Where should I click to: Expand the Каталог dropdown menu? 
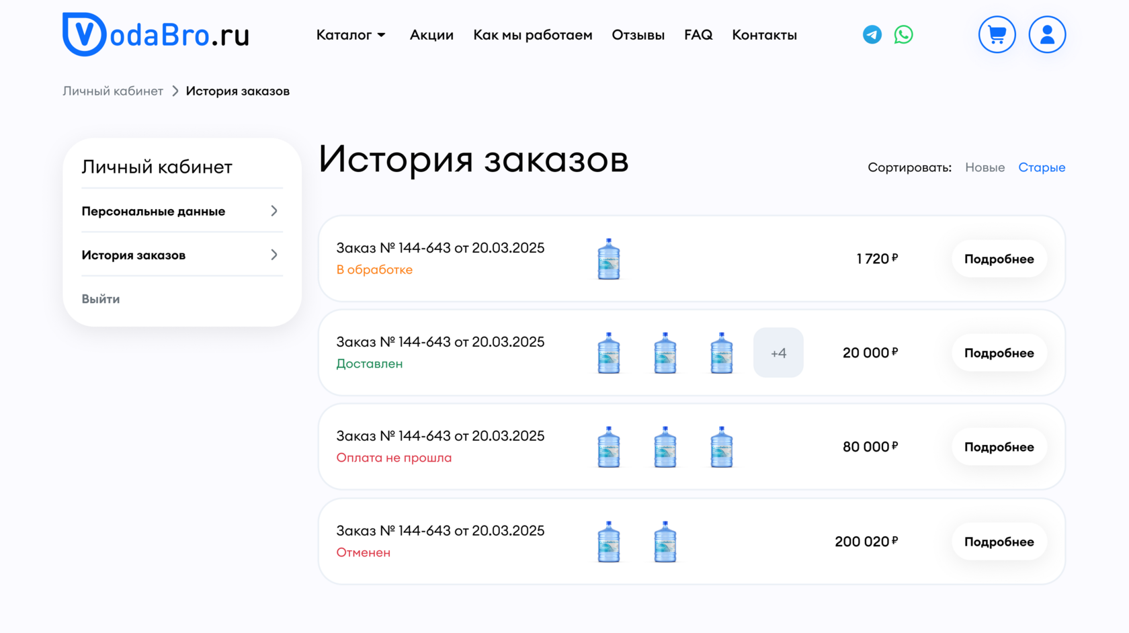pyautogui.click(x=351, y=35)
